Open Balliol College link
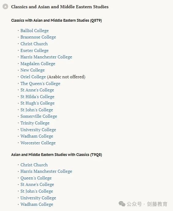The width and height of the screenshot is (173, 211). click(x=35, y=31)
